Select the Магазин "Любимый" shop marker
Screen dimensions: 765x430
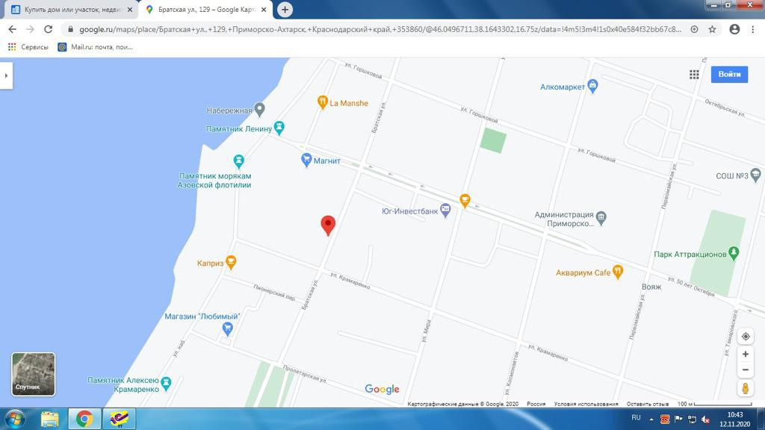pyautogui.click(x=227, y=329)
